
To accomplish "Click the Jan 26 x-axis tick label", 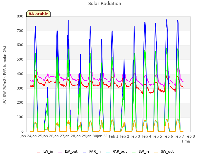I will (48, 136).
